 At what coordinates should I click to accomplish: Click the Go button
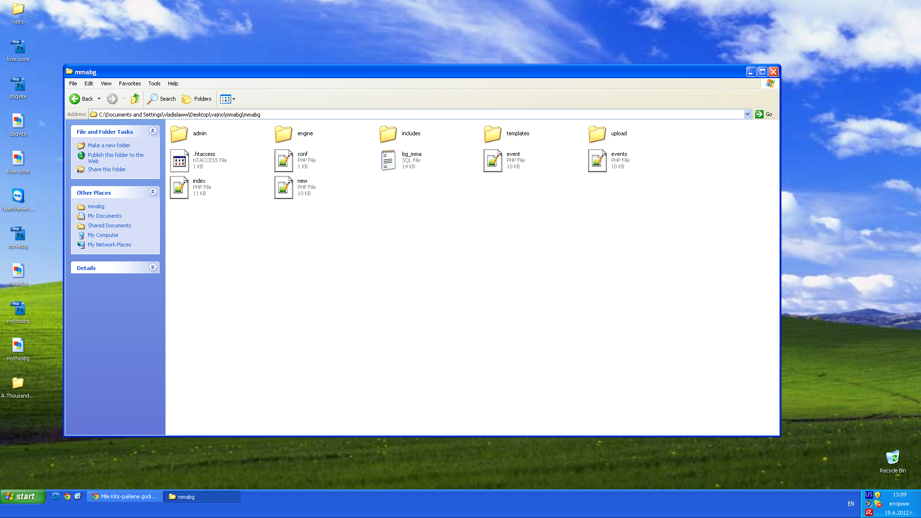click(x=764, y=114)
